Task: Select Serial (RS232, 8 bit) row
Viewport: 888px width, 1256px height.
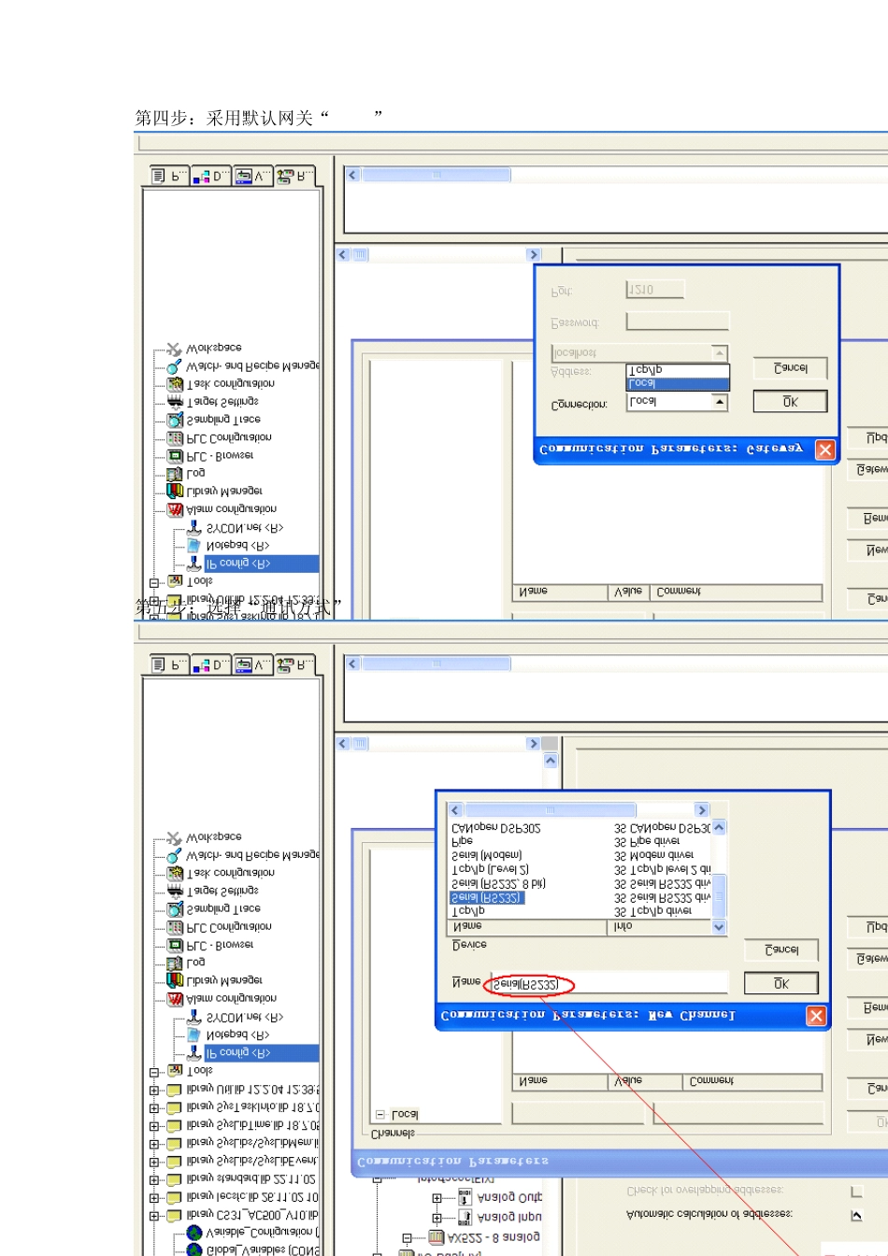Action: [498, 883]
